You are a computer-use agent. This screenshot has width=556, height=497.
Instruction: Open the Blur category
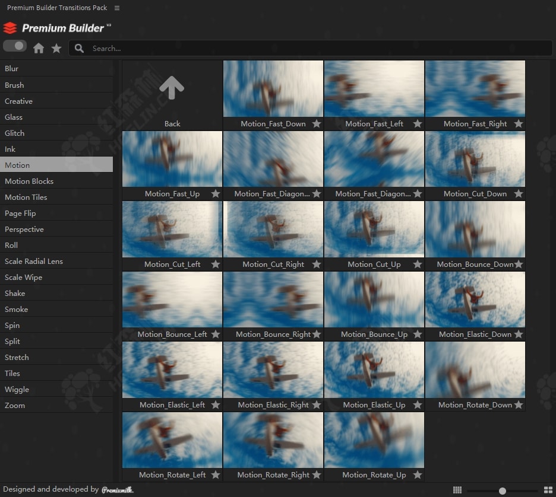click(56, 69)
